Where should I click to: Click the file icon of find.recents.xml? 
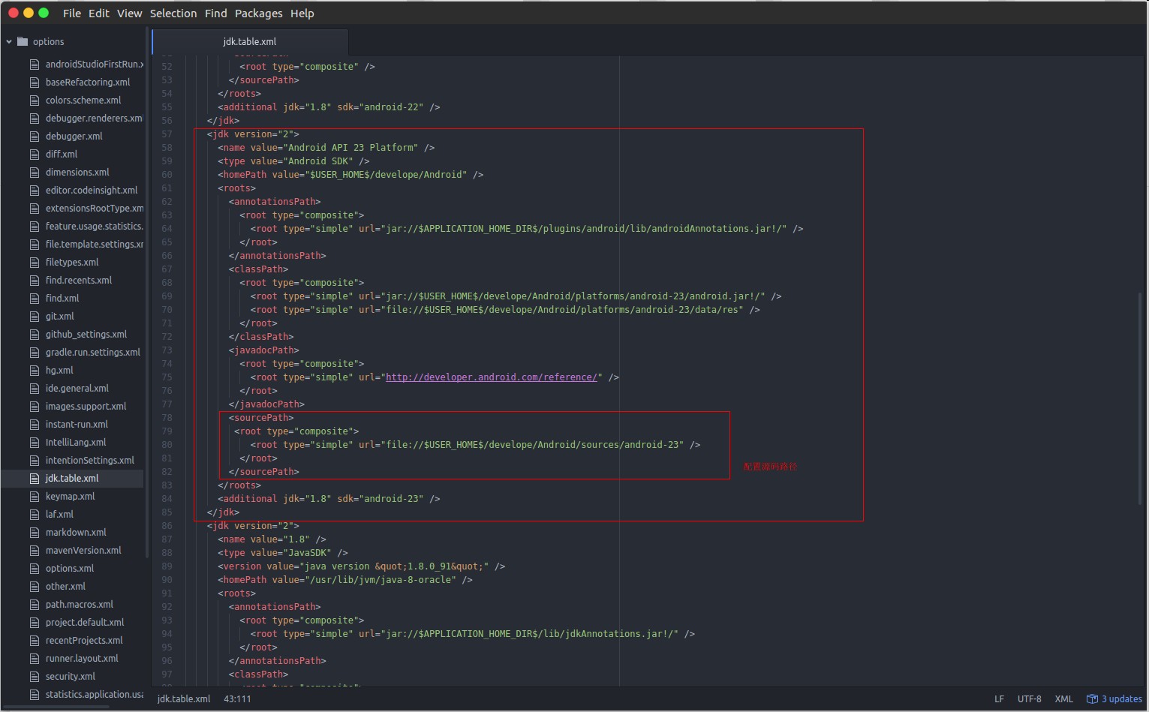pyautogui.click(x=35, y=281)
